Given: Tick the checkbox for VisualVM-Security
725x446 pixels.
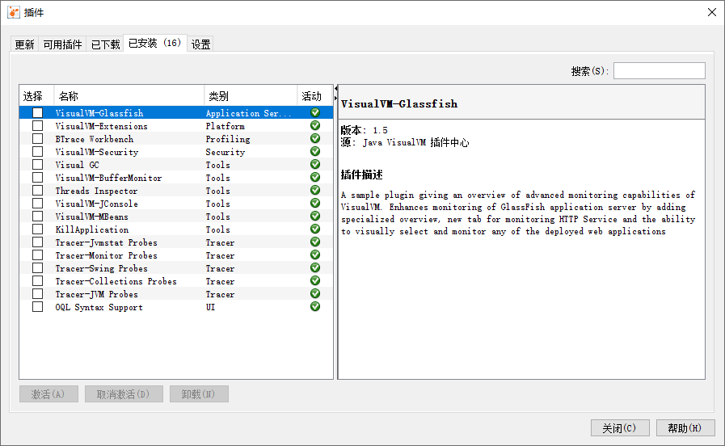Looking at the screenshot, I should click(37, 152).
